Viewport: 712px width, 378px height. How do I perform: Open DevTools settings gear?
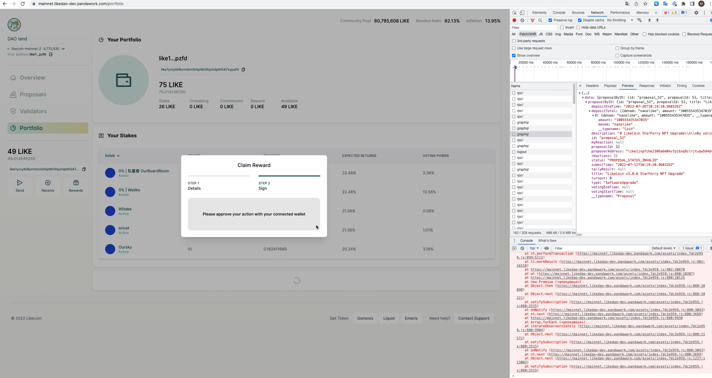pos(696,13)
